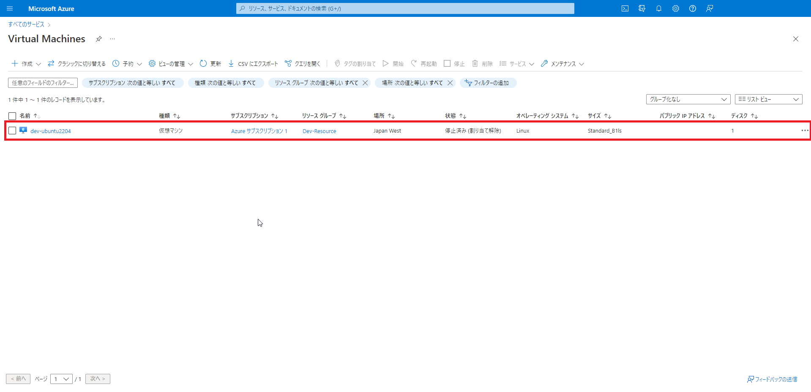Sort by 状態 column
This screenshot has width=811, height=392.
[x=456, y=116]
